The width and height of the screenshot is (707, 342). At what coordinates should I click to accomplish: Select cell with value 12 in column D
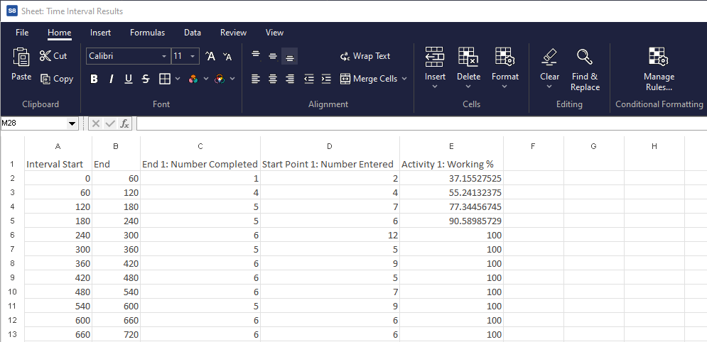click(330, 235)
